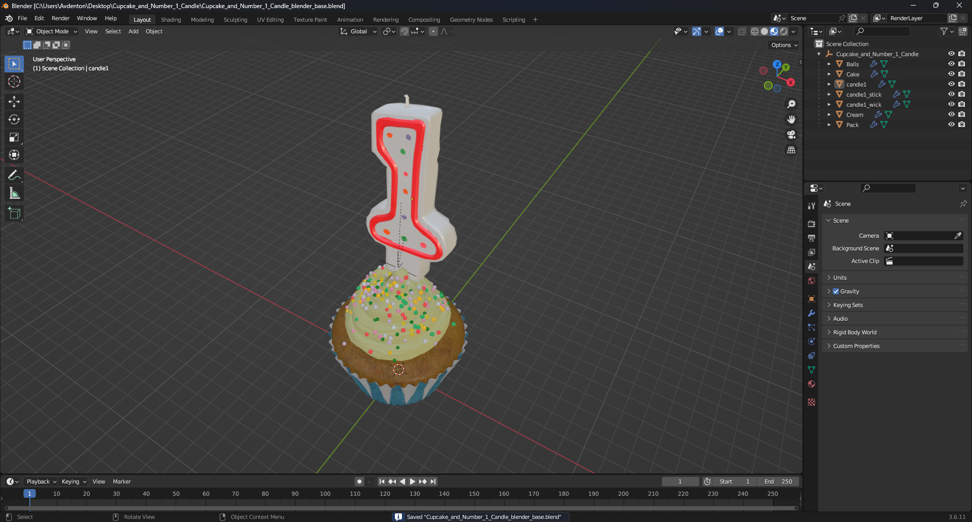Open the Render properties tab

pyautogui.click(x=812, y=224)
